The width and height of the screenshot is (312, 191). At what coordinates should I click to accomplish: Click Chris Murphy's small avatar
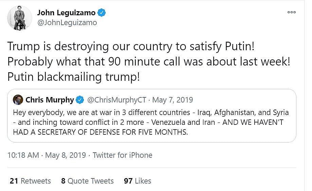coord(18,100)
